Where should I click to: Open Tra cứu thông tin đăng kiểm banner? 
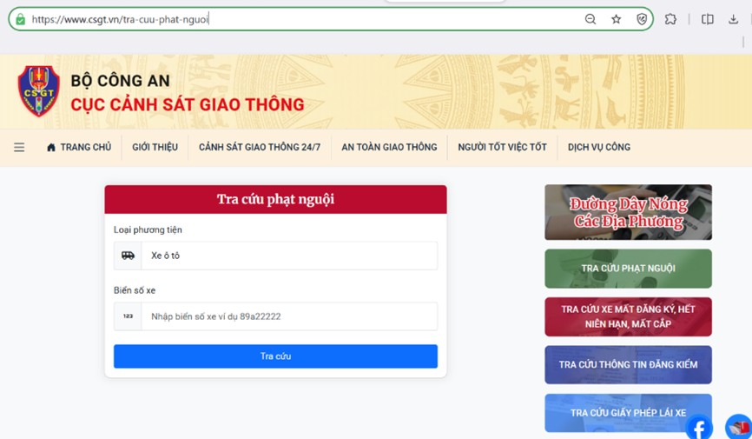tap(628, 364)
